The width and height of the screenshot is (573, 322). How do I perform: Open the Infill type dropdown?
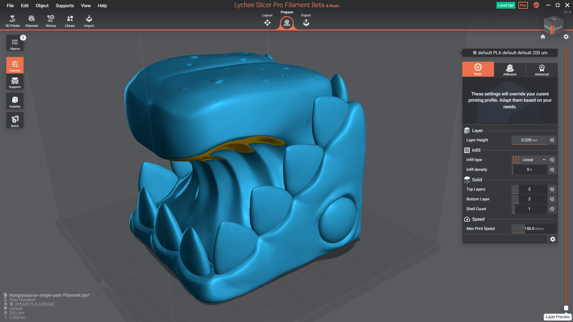529,160
